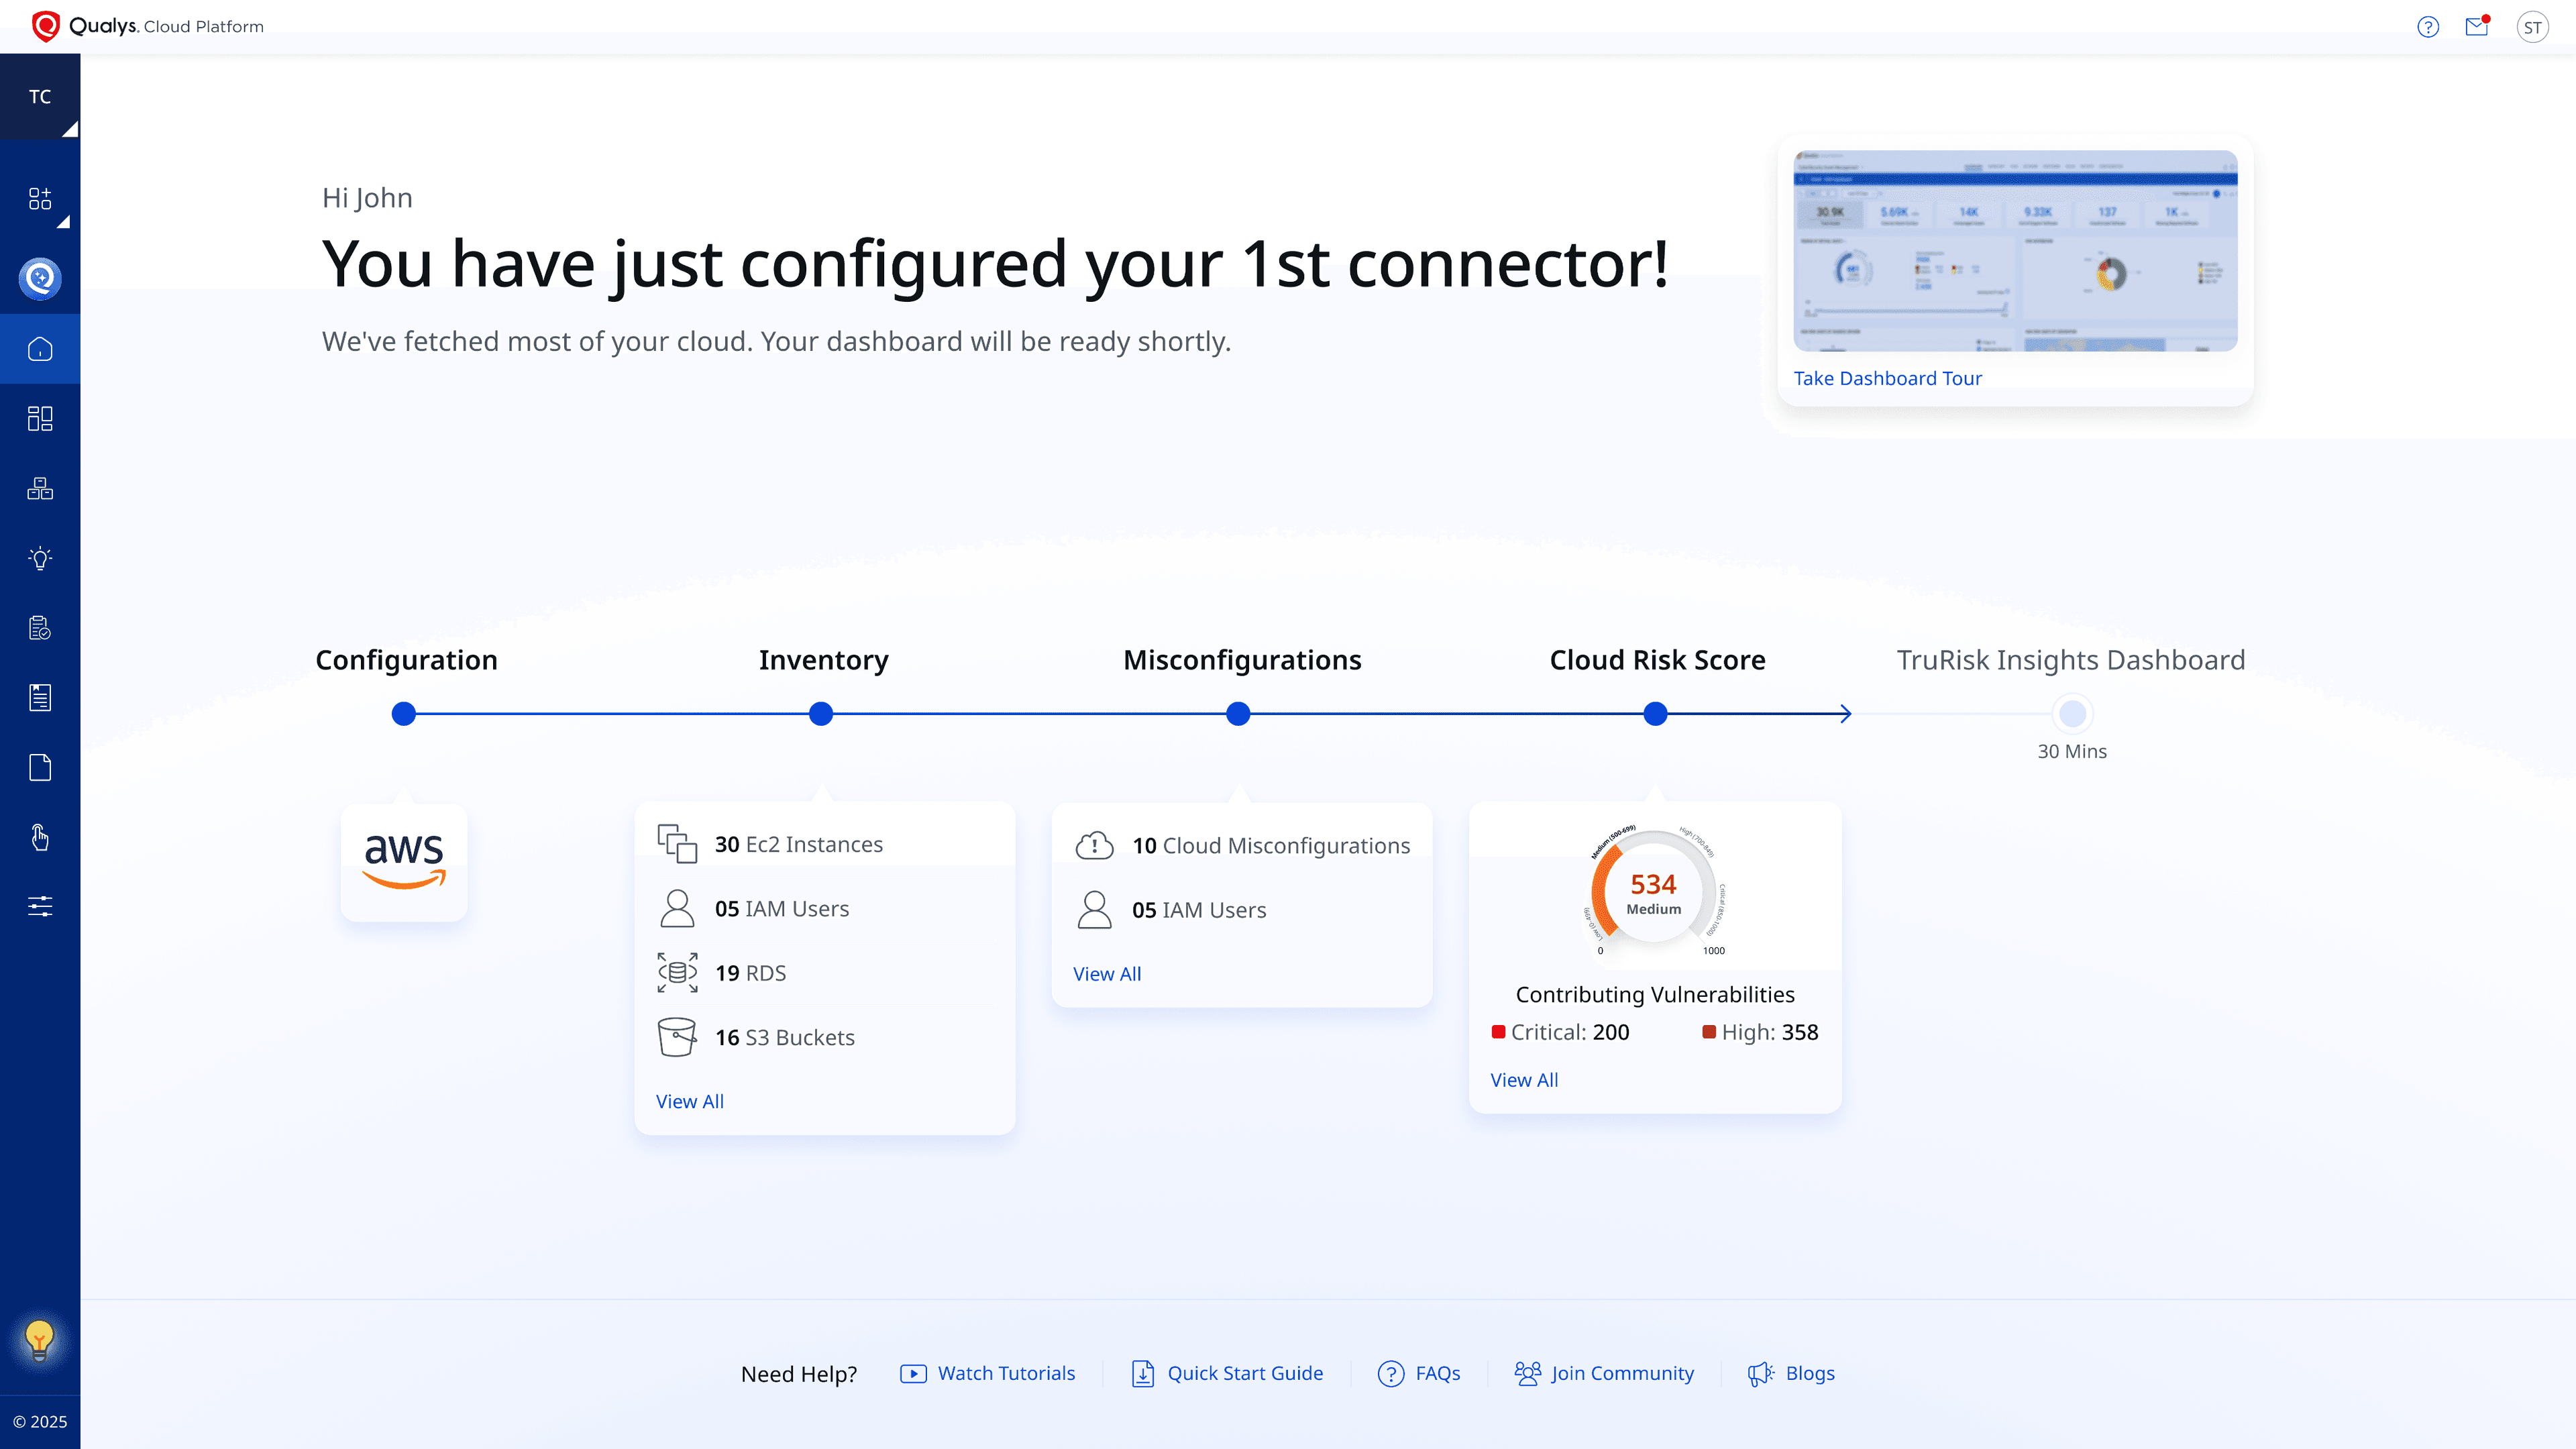This screenshot has width=2576, height=1449.
Task: Open the checklist policy icon in sidebar
Action: coord(40,628)
